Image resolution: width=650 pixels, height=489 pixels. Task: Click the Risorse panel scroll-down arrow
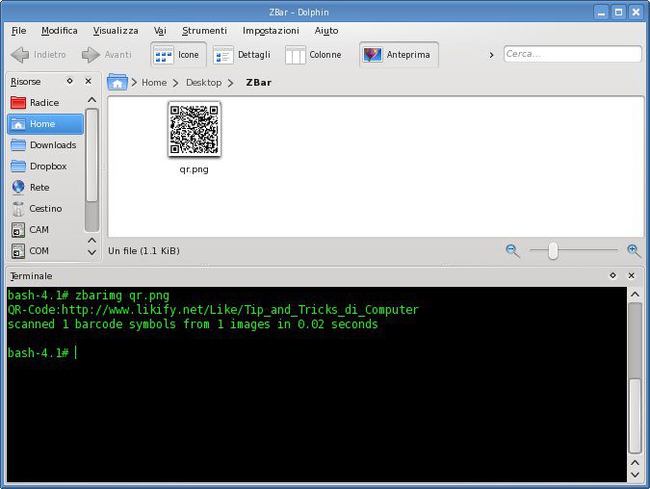pyautogui.click(x=92, y=252)
